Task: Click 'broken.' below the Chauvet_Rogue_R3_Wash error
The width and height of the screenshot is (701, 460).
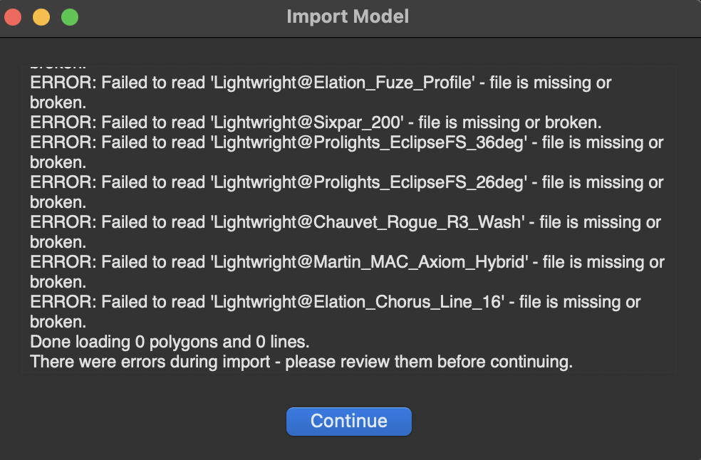Action: coord(58,242)
